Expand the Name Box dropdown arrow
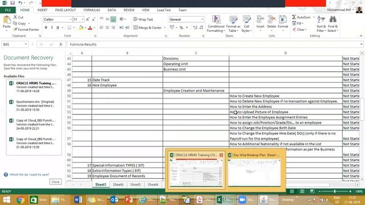Image resolution: width=365 pixels, height=205 pixels. click(26, 44)
